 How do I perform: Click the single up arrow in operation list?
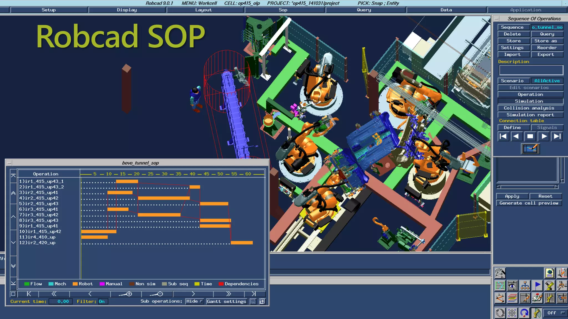coord(13,217)
